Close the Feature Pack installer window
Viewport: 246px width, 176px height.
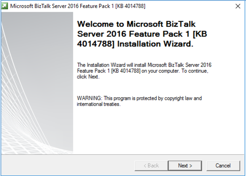click(238, 6)
